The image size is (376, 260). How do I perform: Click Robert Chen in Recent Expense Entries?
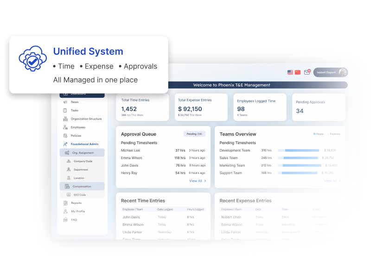231,217
